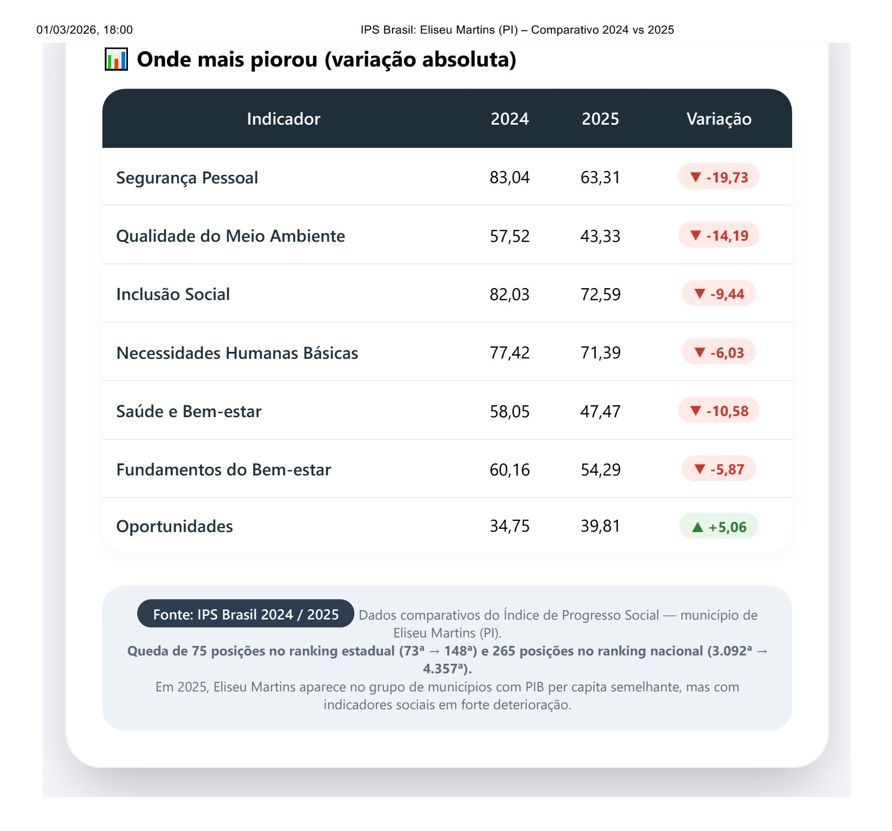Click the red down arrow for Segurança Pessoal
Screen dimensions: 892x831
pos(696,177)
